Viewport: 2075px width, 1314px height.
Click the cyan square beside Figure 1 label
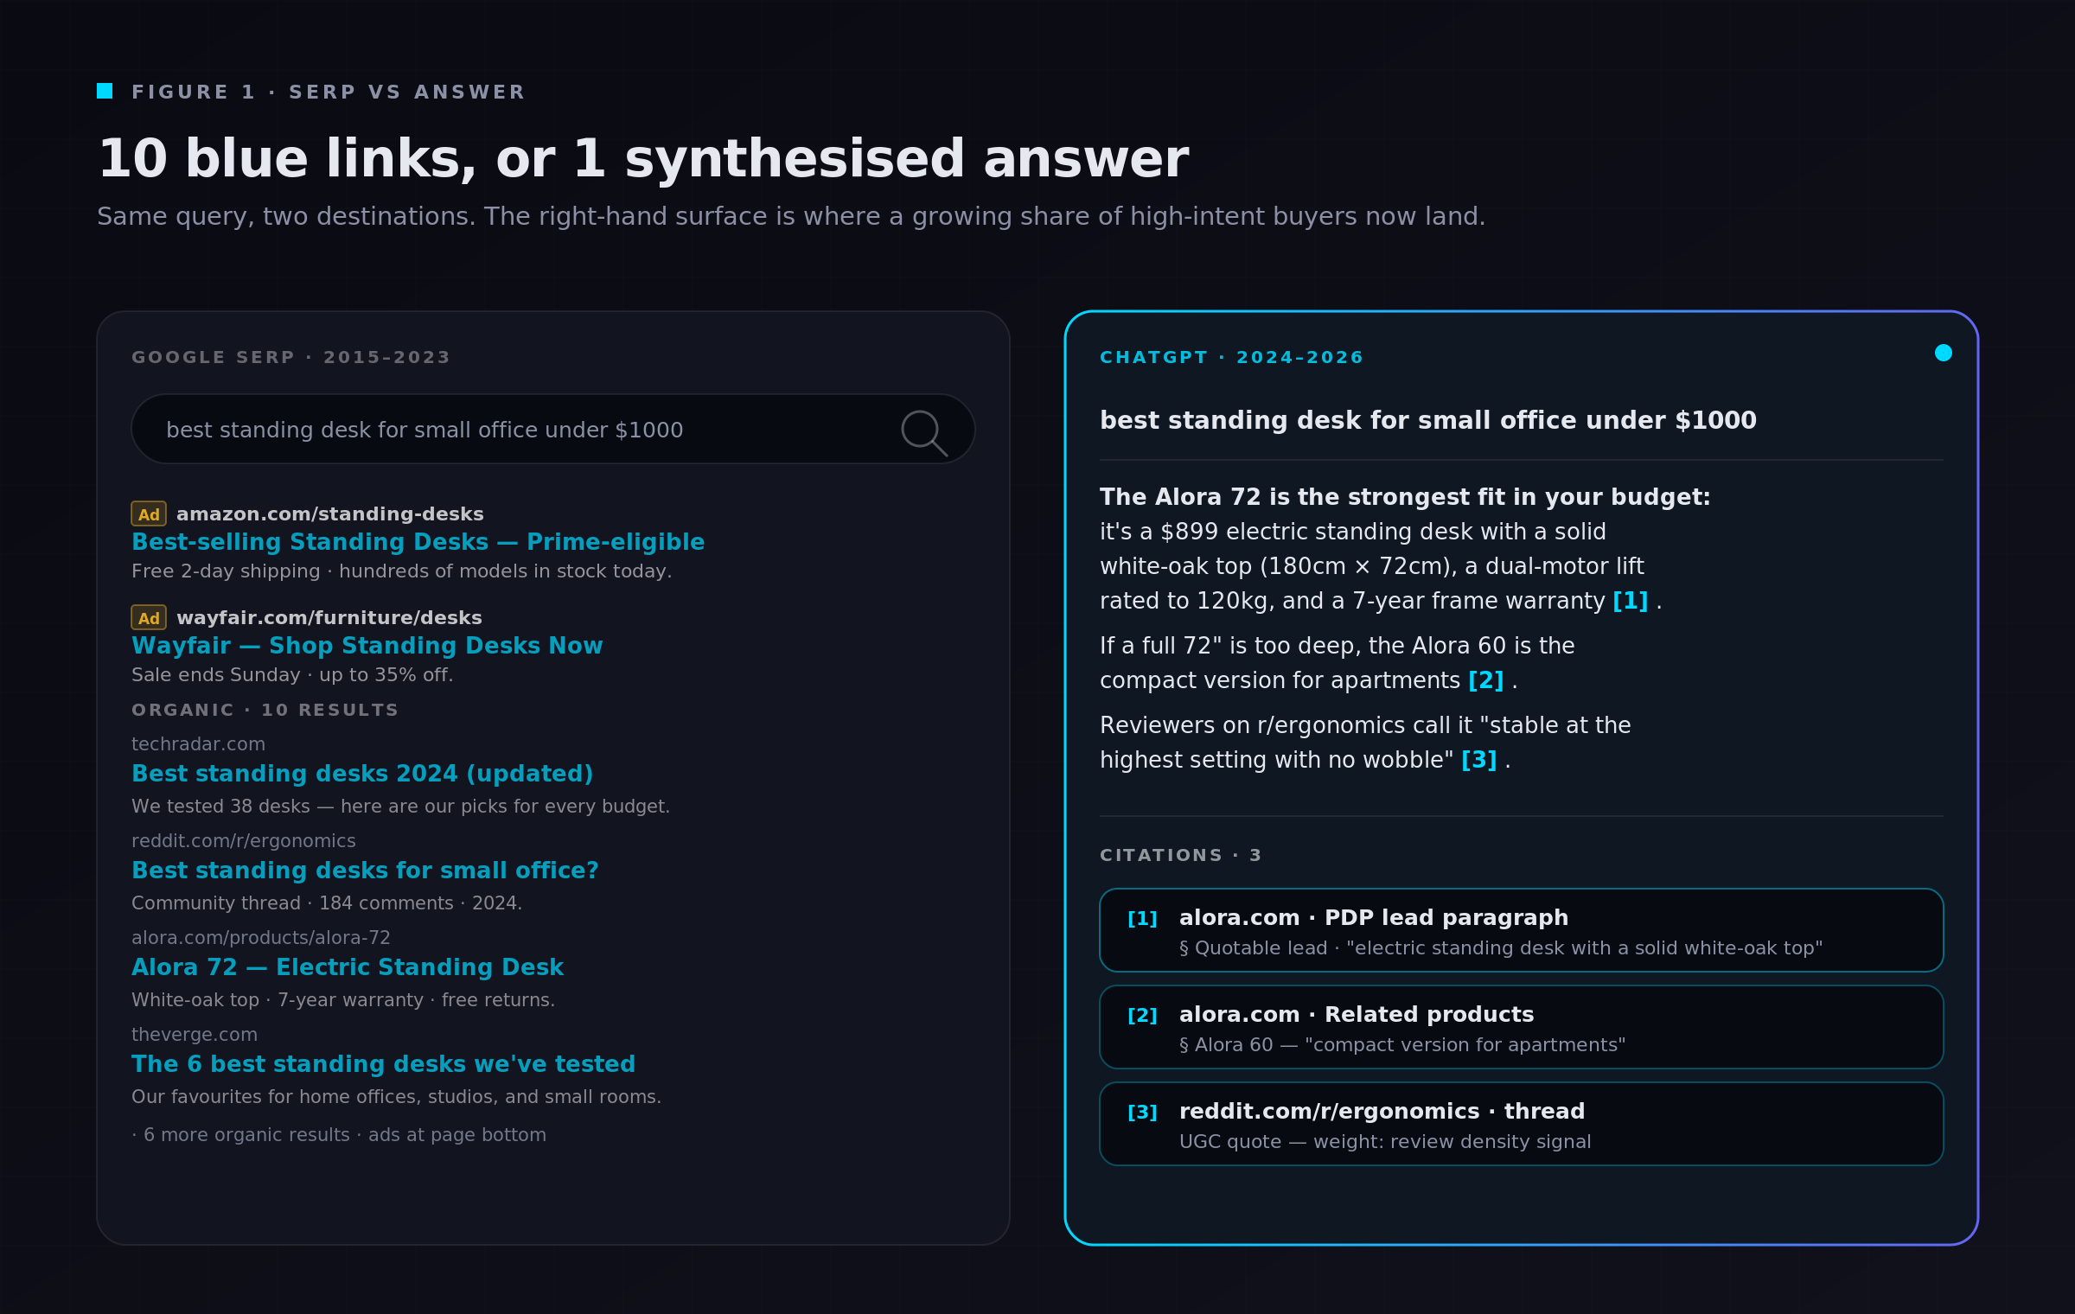tap(105, 91)
